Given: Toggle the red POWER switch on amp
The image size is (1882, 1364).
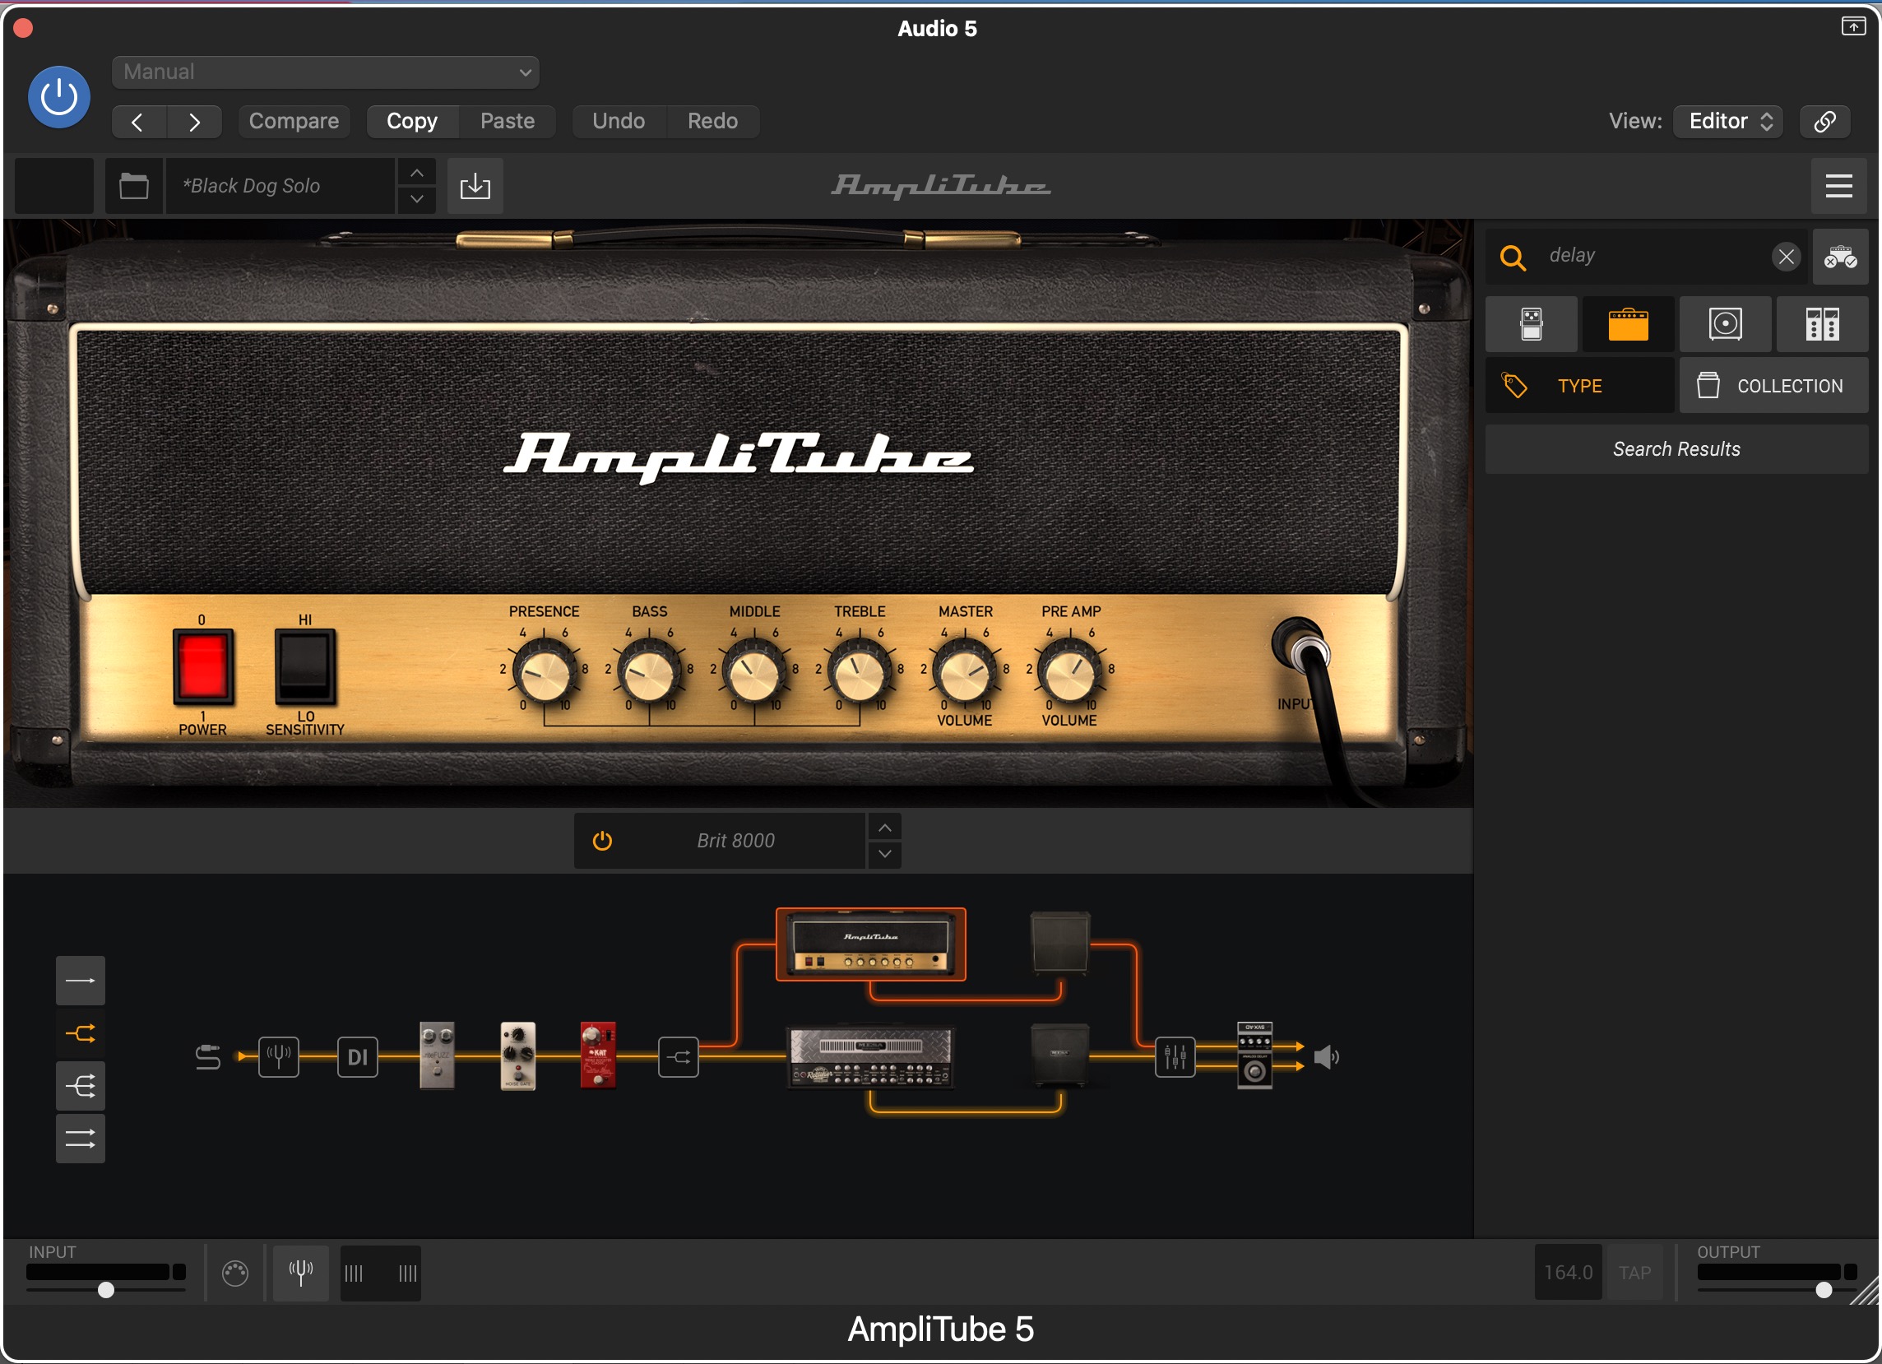Looking at the screenshot, I should coord(202,668).
